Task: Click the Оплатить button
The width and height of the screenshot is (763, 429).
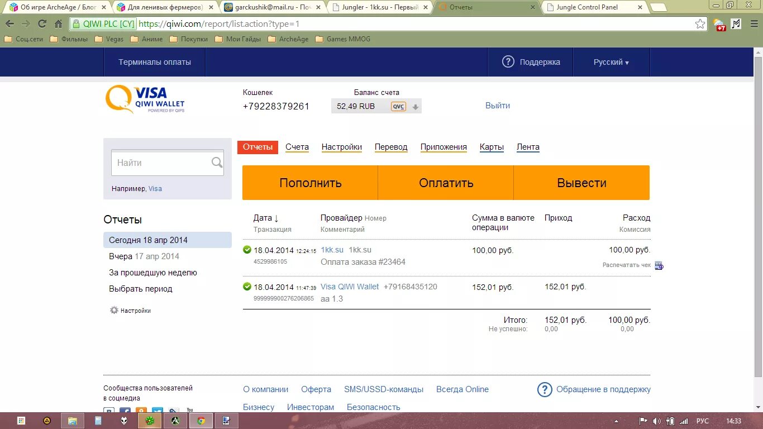Action: (x=446, y=183)
